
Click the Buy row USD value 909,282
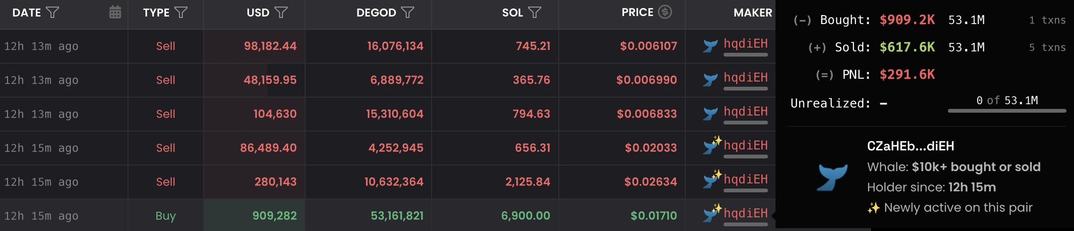click(274, 216)
